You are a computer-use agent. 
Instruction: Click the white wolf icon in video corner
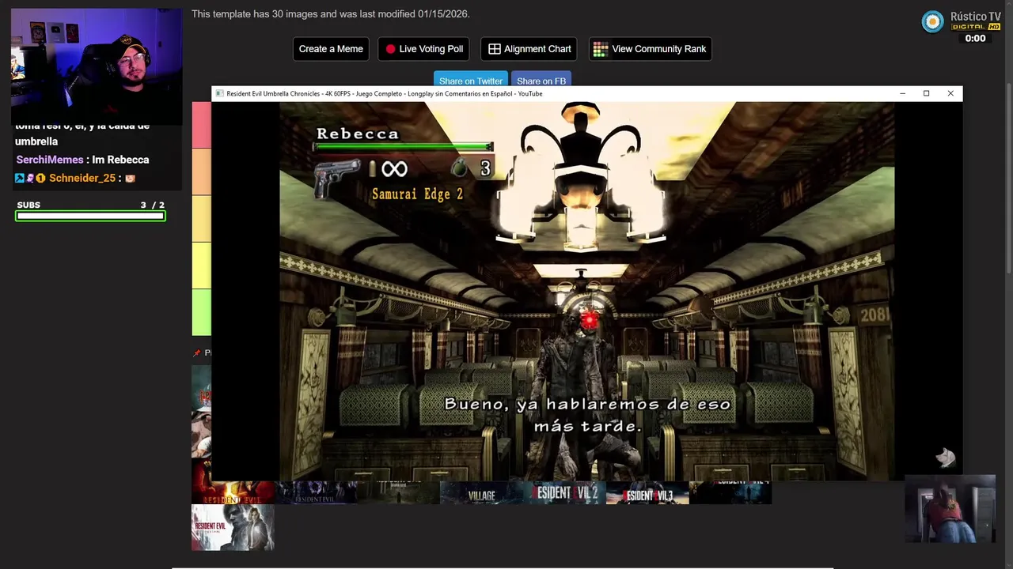pos(946,458)
